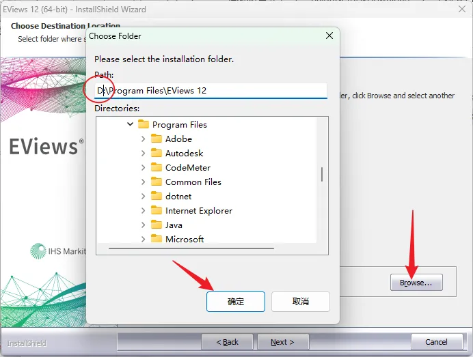Select the Program Files folder icon
The height and width of the screenshot is (357, 473).
point(144,124)
